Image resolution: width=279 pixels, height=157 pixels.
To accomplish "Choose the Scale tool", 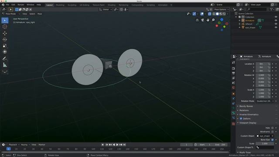I will tap(5, 46).
